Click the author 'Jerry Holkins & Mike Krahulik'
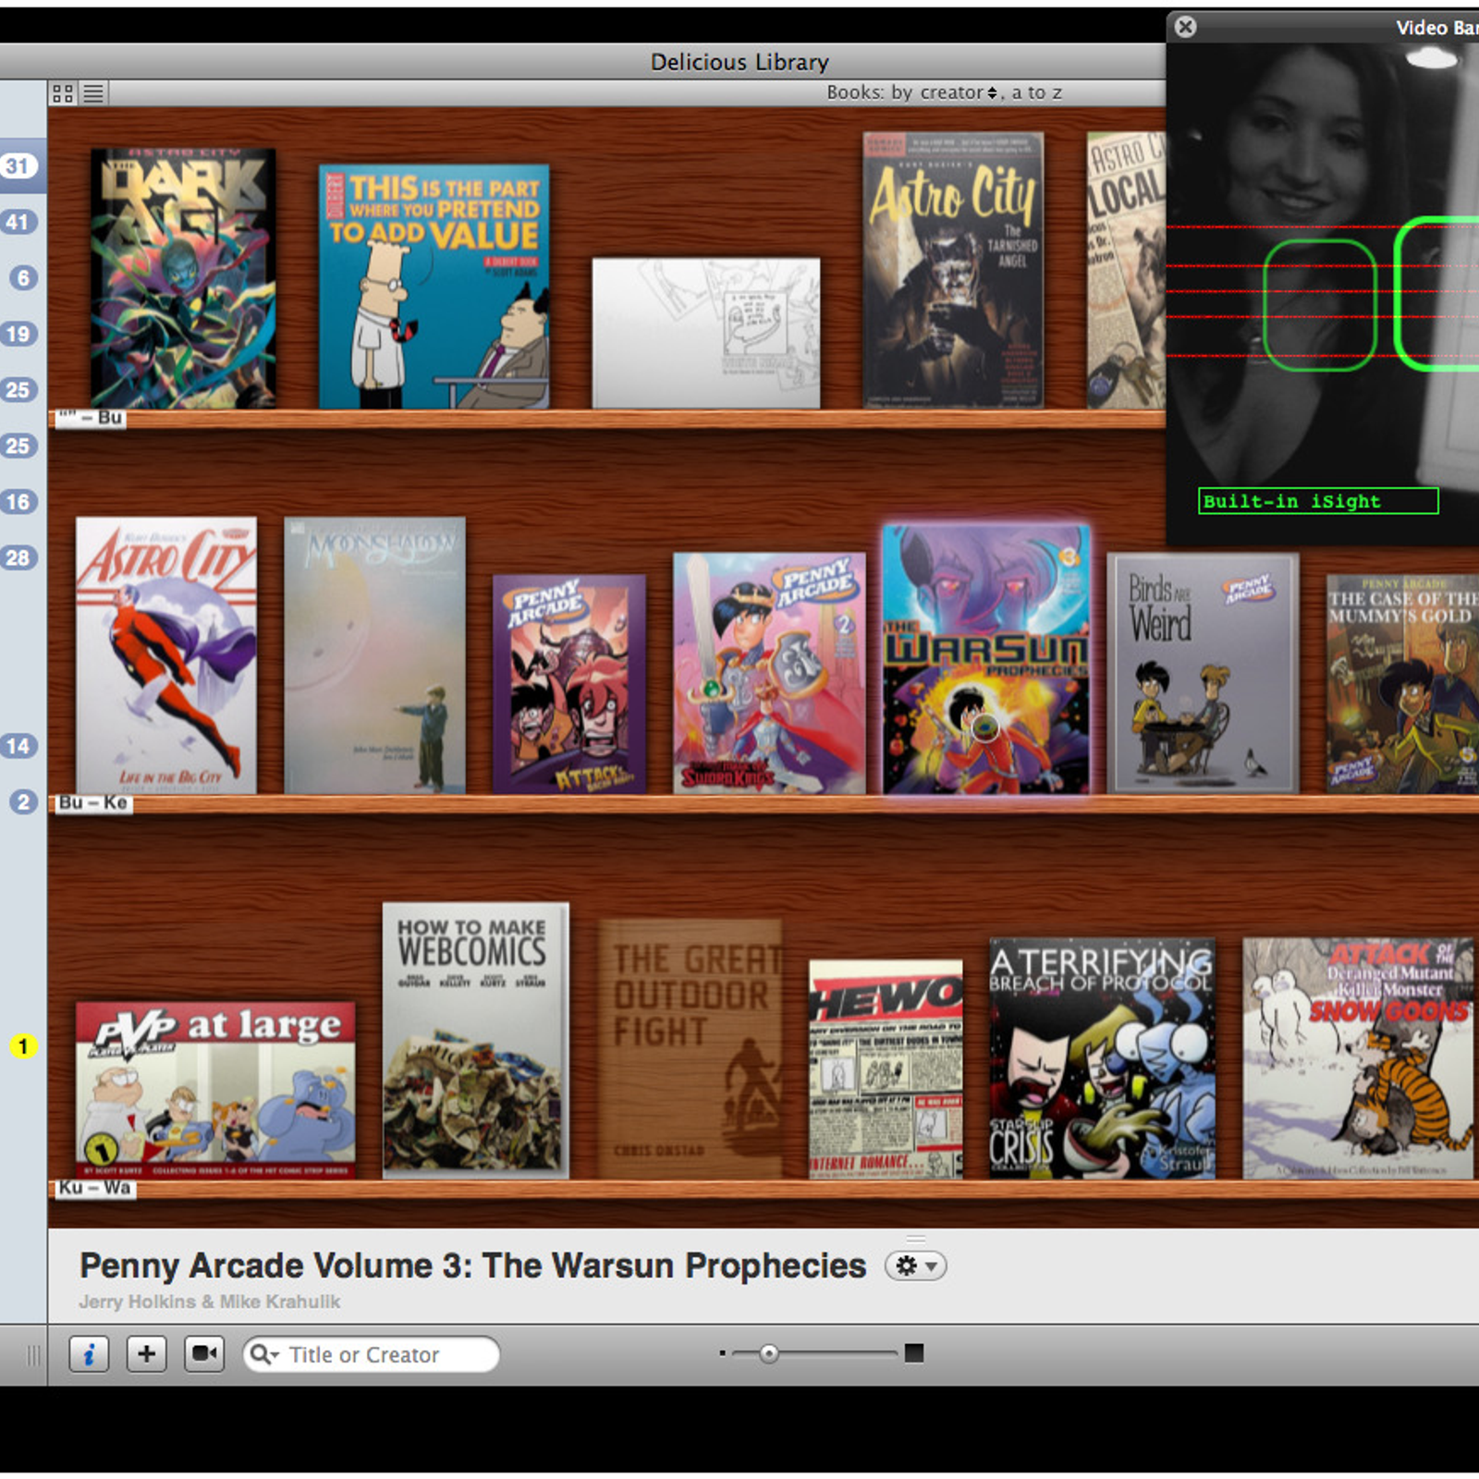The image size is (1479, 1479). coord(210,1302)
